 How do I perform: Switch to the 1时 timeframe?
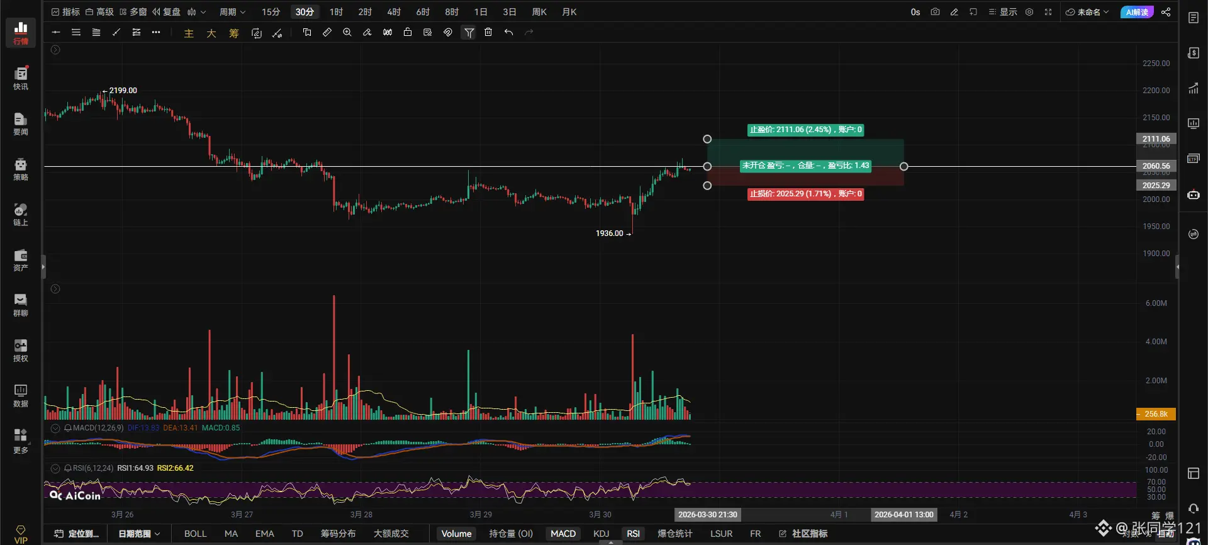click(336, 12)
